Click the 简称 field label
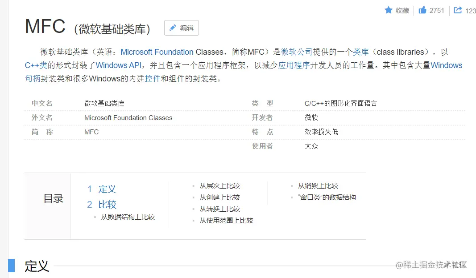 point(42,132)
